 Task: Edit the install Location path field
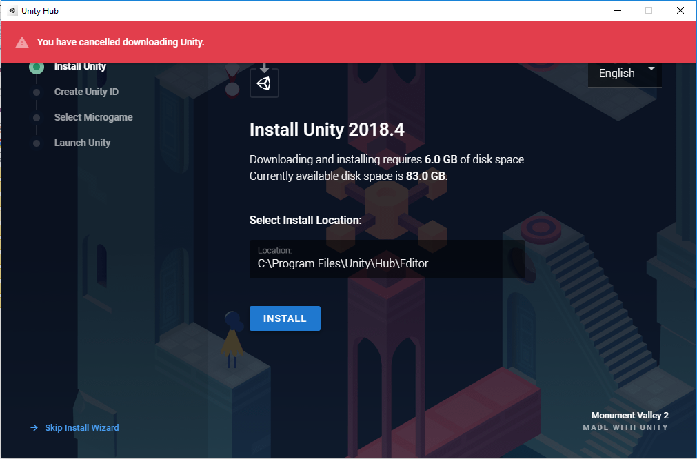point(387,259)
